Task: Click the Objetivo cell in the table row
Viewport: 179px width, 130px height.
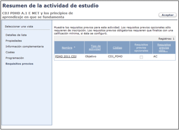Action: (x=91, y=56)
